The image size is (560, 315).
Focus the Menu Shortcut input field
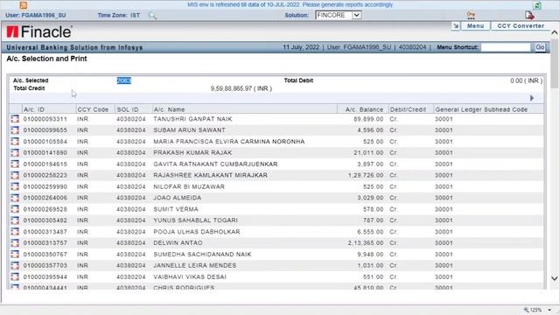(x=506, y=47)
